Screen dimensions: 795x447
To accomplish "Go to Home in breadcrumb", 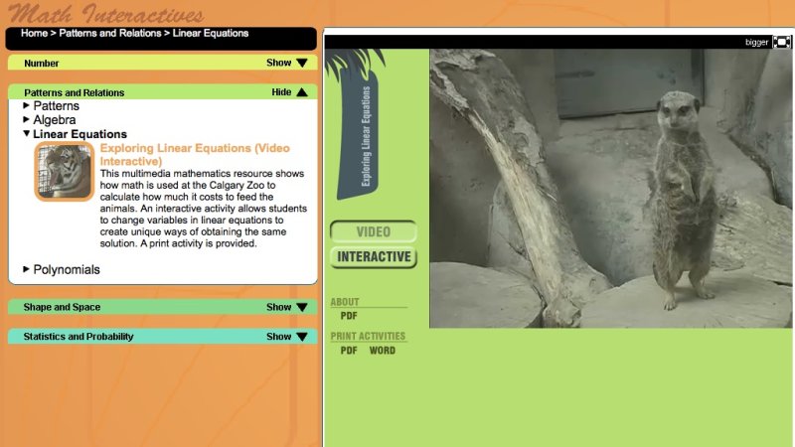I will click(34, 33).
